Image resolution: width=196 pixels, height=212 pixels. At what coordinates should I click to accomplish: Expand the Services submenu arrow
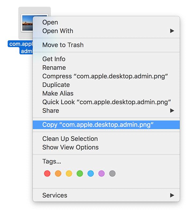click(172, 195)
